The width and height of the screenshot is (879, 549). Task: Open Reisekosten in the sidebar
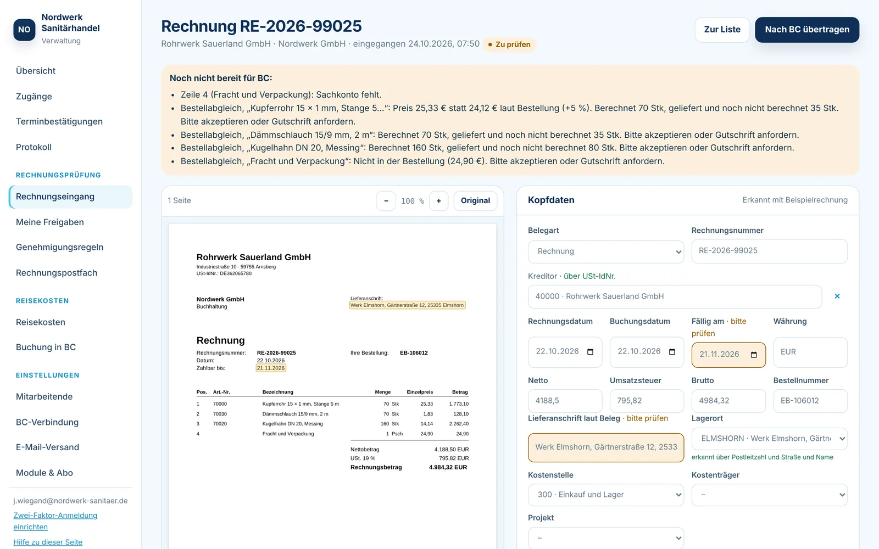[70, 322]
